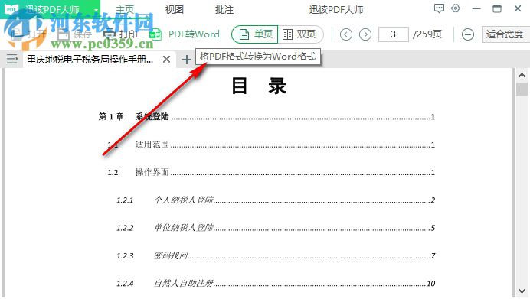
Task: Click the 目 录 heading text
Action: (259, 86)
